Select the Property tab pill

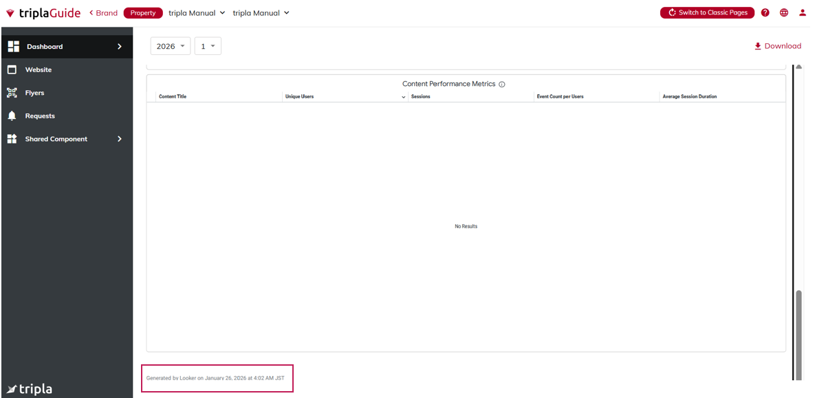tap(143, 12)
